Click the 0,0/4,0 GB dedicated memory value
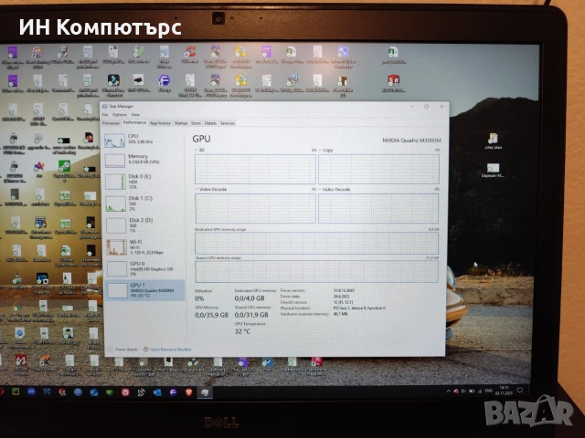 (x=250, y=298)
